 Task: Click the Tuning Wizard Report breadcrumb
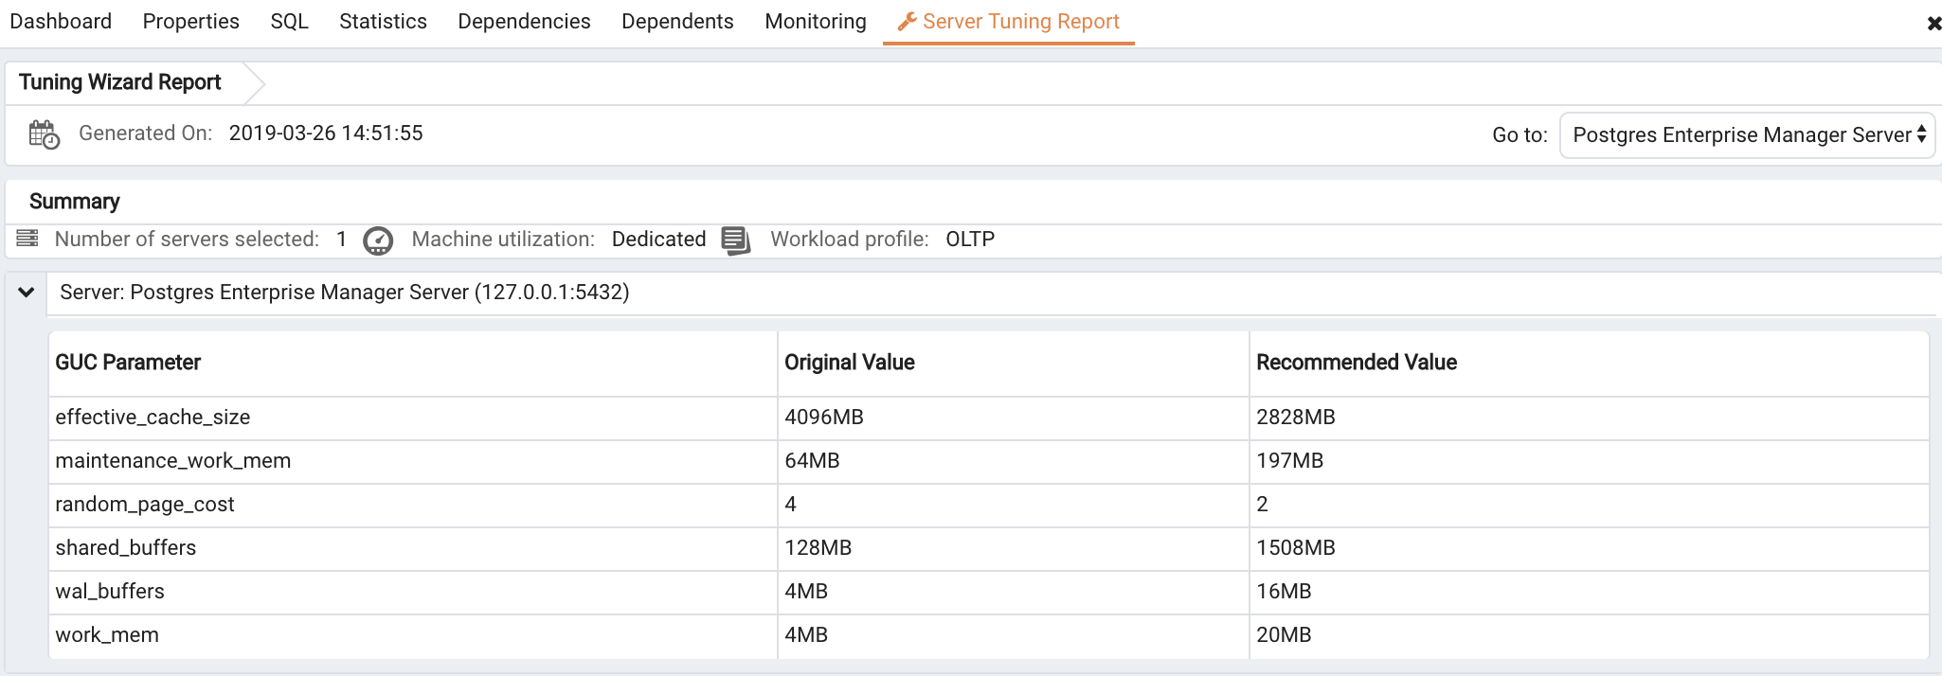click(120, 82)
